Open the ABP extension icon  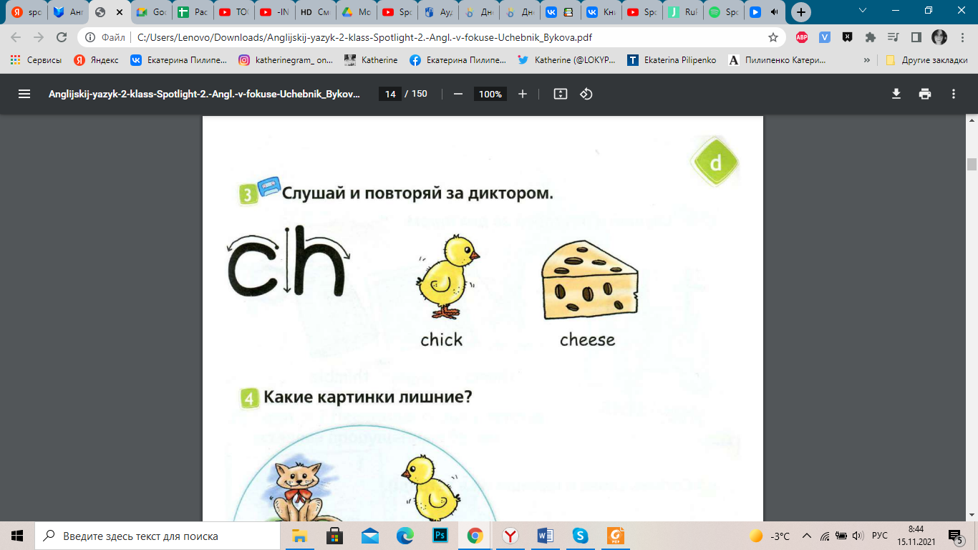click(802, 37)
